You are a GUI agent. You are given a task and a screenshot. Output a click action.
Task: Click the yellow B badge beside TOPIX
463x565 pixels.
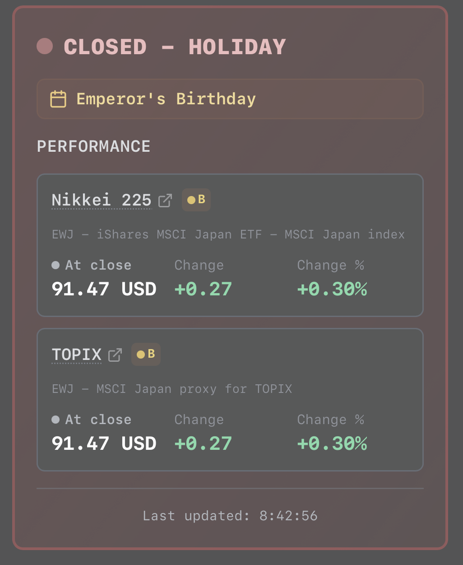[x=146, y=354]
